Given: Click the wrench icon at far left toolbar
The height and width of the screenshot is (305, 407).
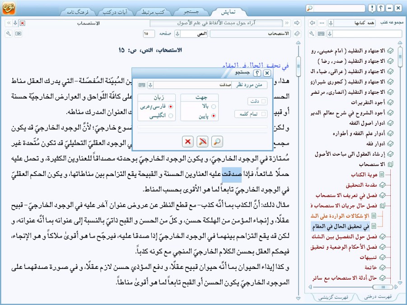Looking at the screenshot, I should (x=9, y=34).
